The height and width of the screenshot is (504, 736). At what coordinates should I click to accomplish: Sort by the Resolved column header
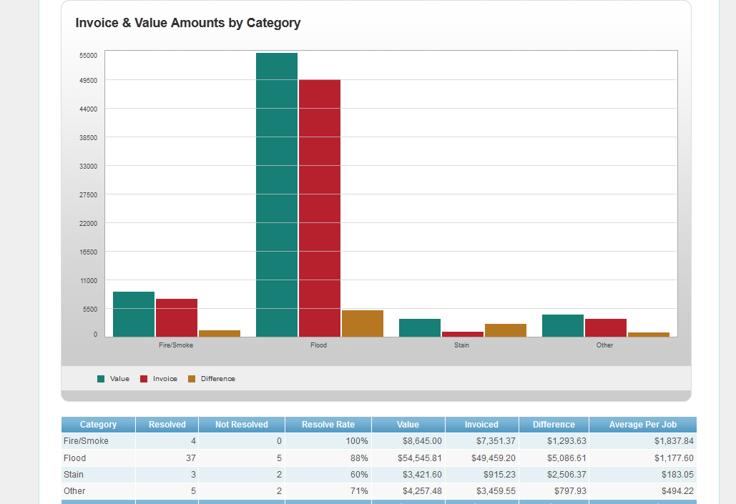pos(167,425)
